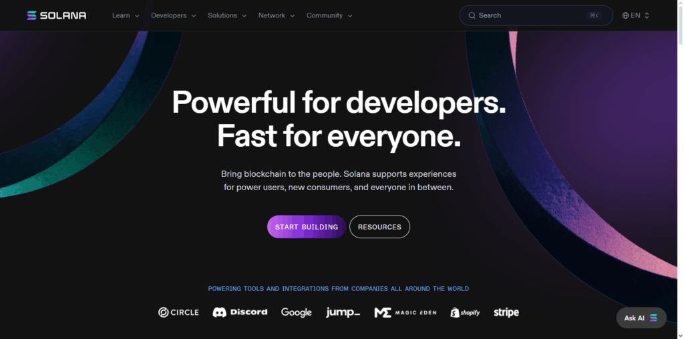Open the Network navigation menu
This screenshot has width=684, height=339.
coord(277,15)
